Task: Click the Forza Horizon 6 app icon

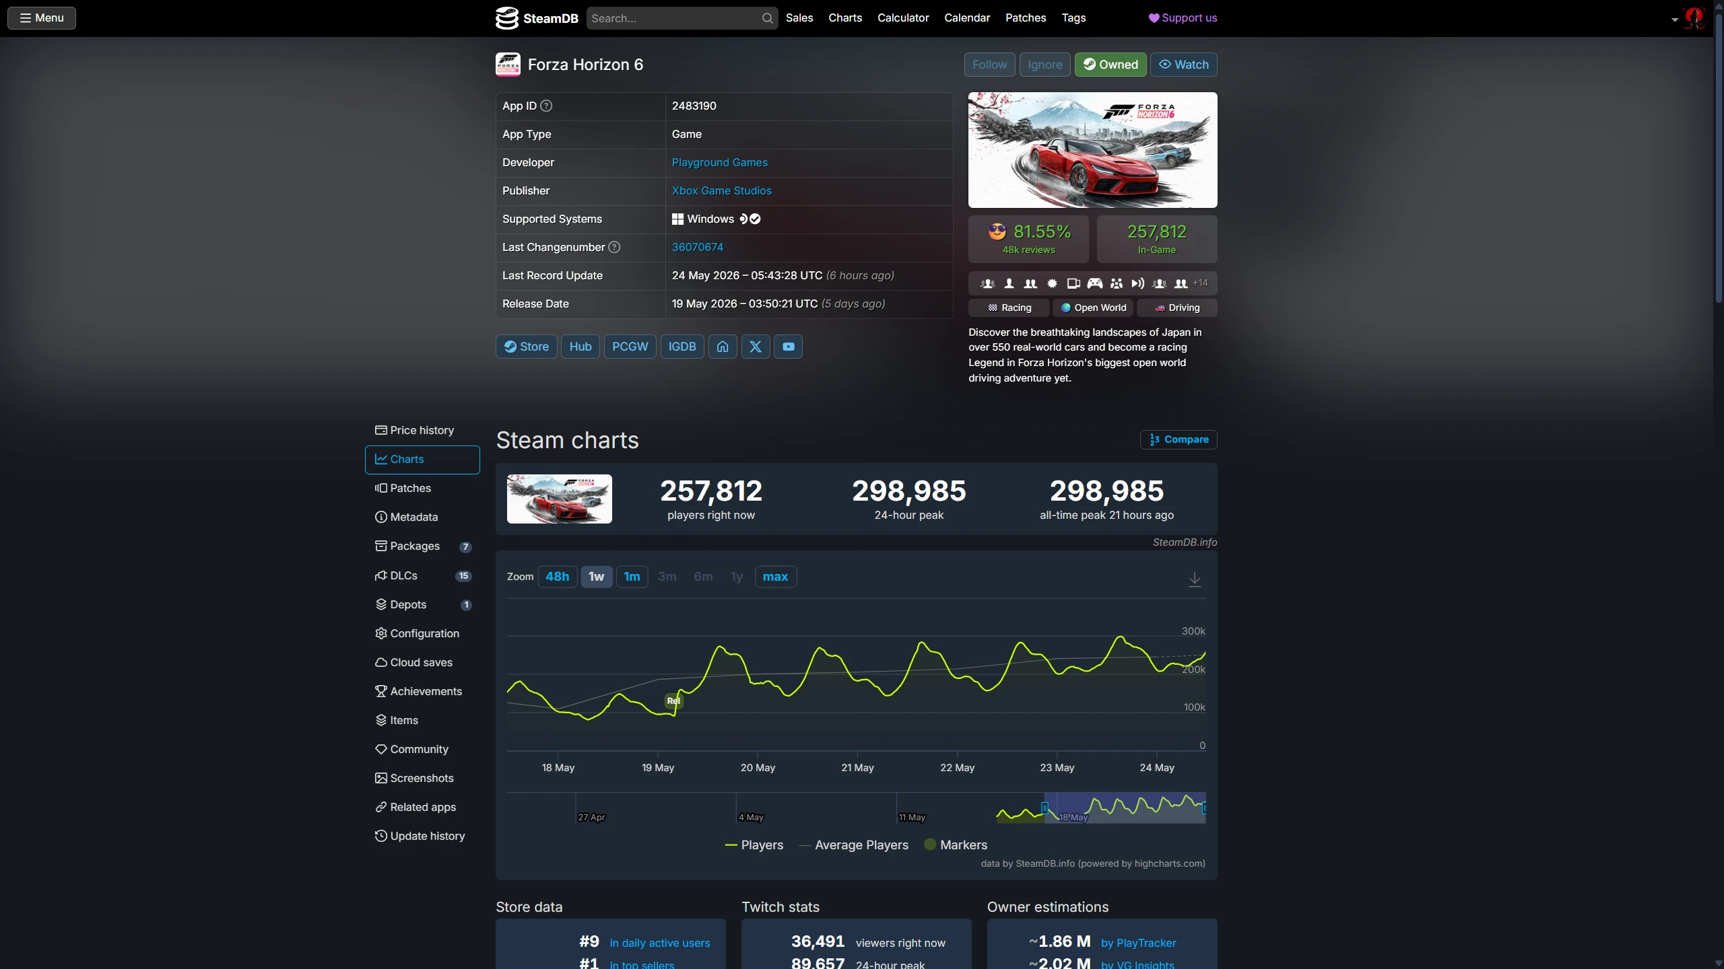Action: tap(508, 65)
